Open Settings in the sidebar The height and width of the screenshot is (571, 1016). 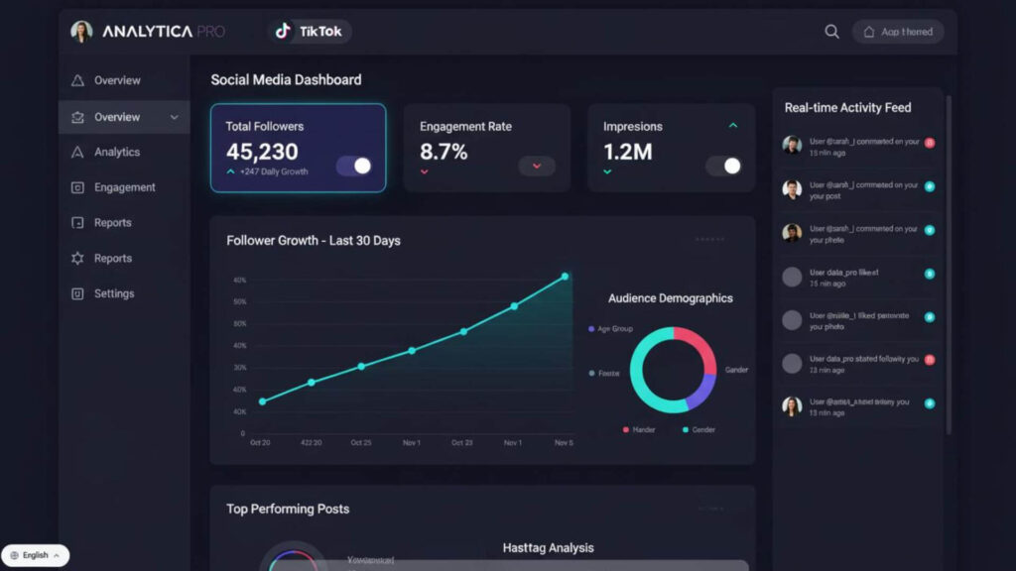(124, 293)
